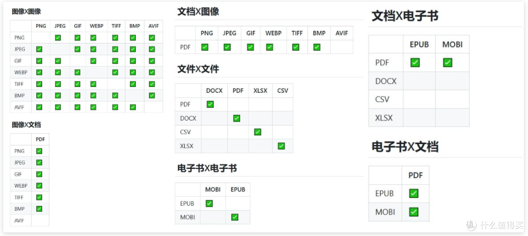Click the EPUB-row checkmark in 电子书X文档 table
This screenshot has height=236, width=528.
[x=414, y=193]
